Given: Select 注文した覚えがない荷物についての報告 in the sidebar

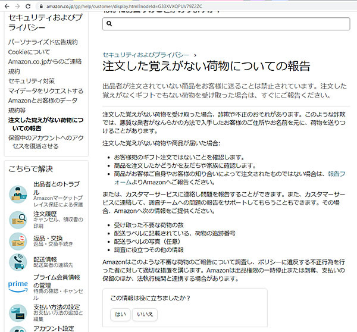Looking at the screenshot, I should [x=46, y=124].
